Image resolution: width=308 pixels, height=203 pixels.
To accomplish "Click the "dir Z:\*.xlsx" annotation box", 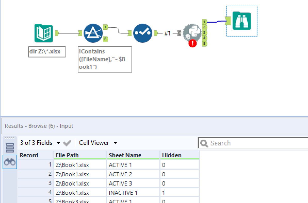I will pyautogui.click(x=47, y=52).
